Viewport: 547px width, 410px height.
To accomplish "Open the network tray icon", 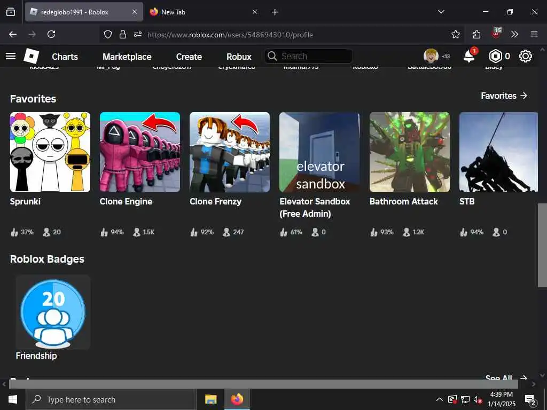I will 465,399.
